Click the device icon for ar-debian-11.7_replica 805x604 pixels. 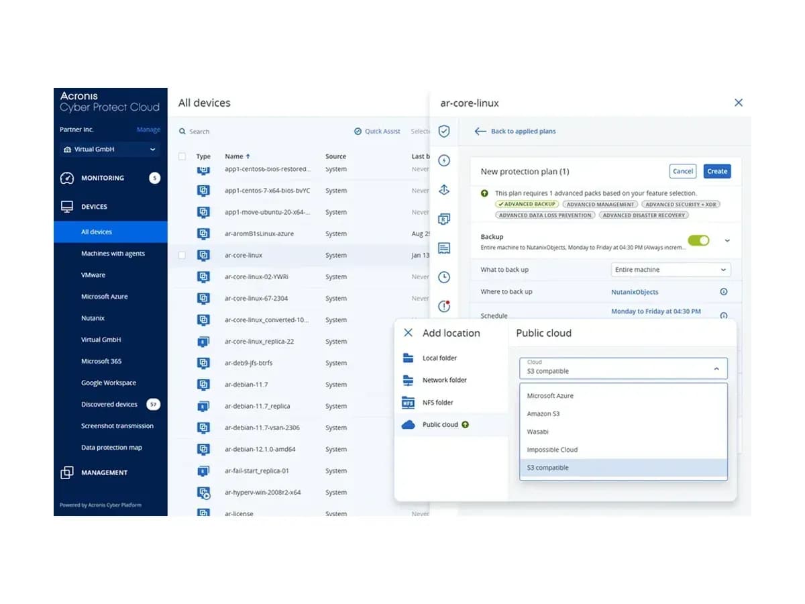203,406
